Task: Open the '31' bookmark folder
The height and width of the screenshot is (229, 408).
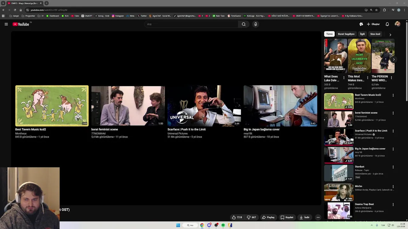Action: point(41,16)
